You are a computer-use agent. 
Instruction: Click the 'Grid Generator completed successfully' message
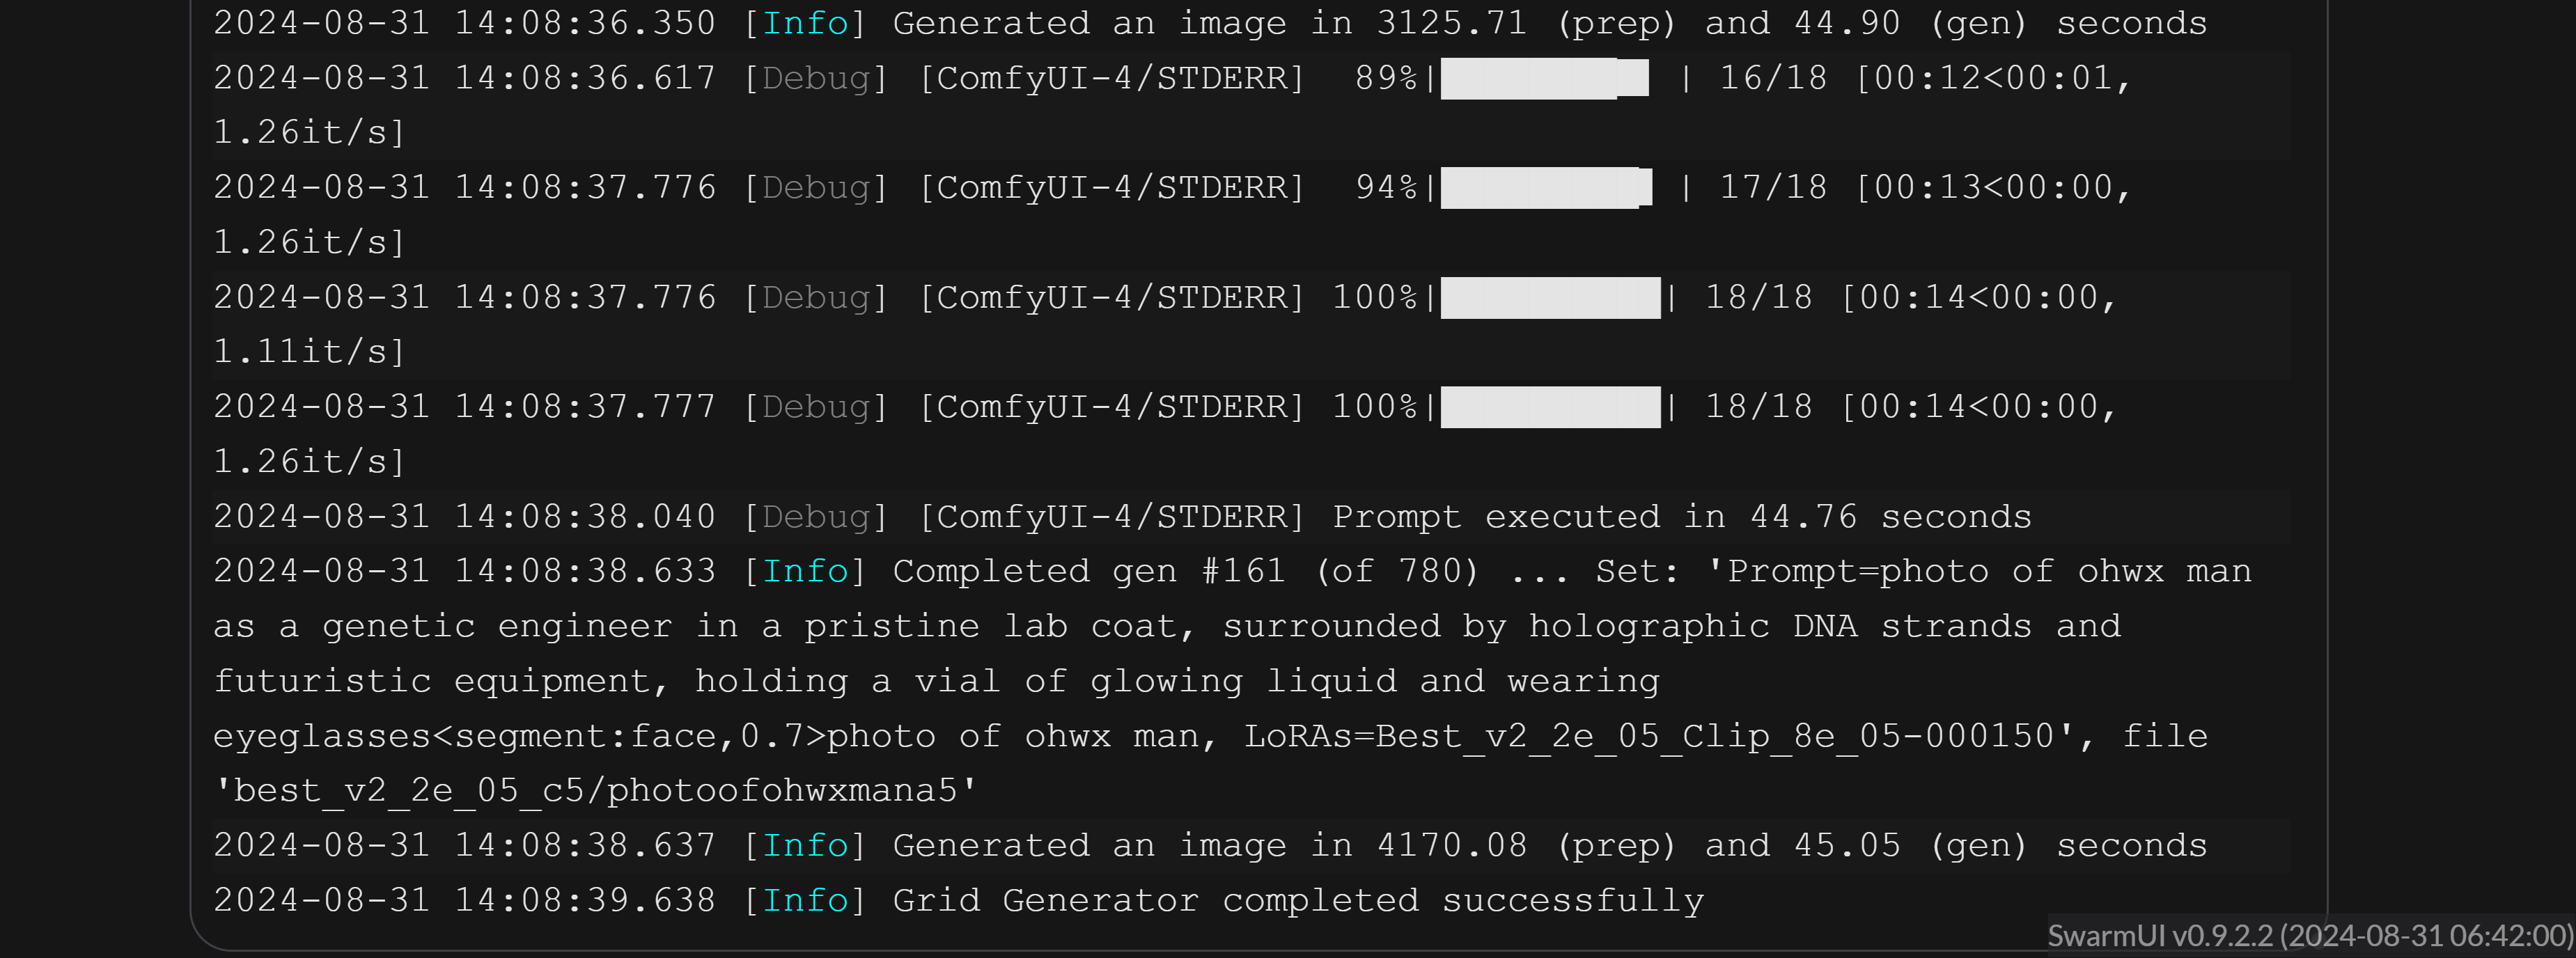pyautogui.click(x=1298, y=901)
